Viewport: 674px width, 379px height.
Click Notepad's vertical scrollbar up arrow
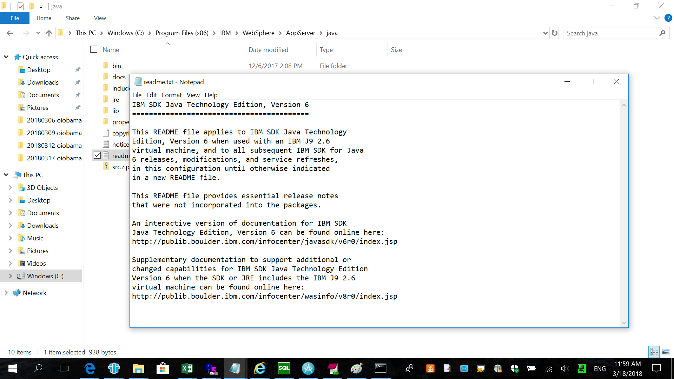pyautogui.click(x=624, y=105)
